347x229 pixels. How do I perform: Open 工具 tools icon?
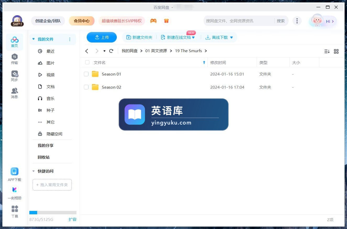15,212
